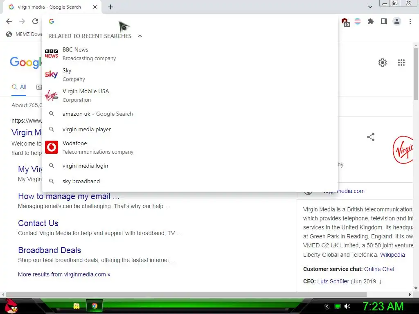
Task: Click the magnifier beside virgin media login
Action: coord(52,166)
